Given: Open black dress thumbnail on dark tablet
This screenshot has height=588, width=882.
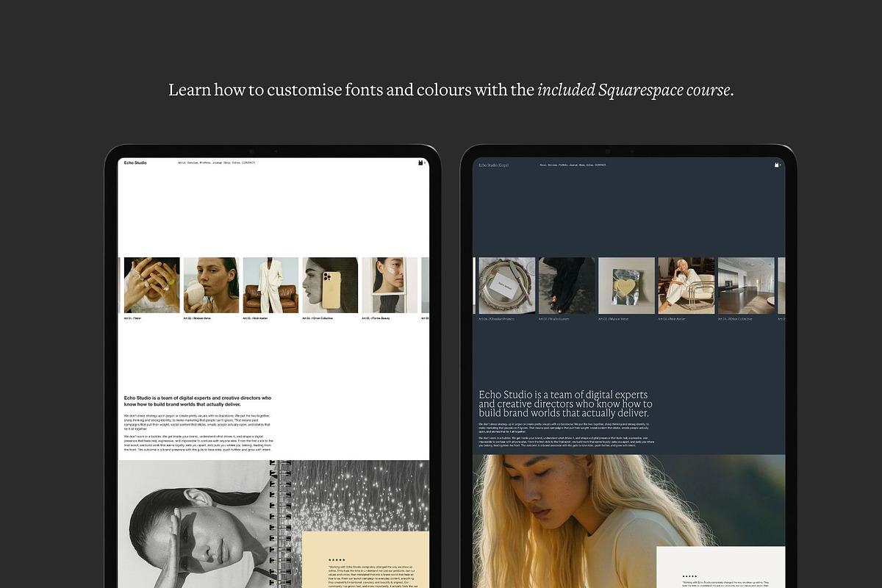Looking at the screenshot, I should coord(567,286).
